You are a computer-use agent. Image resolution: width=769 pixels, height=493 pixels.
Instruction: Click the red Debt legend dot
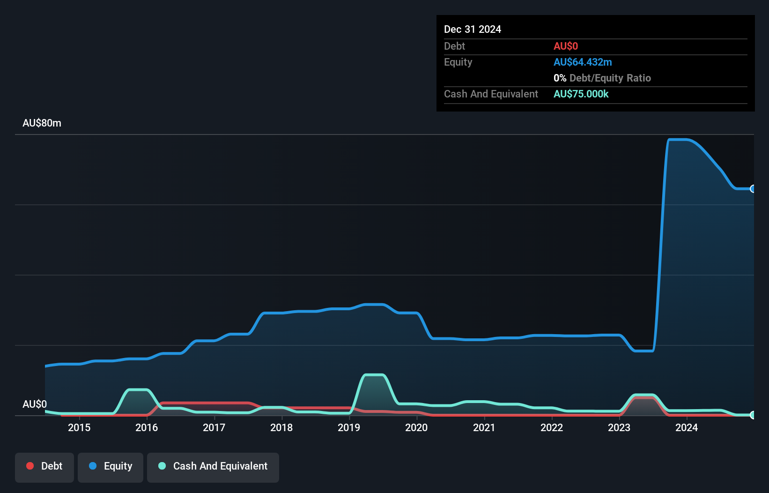(x=30, y=466)
